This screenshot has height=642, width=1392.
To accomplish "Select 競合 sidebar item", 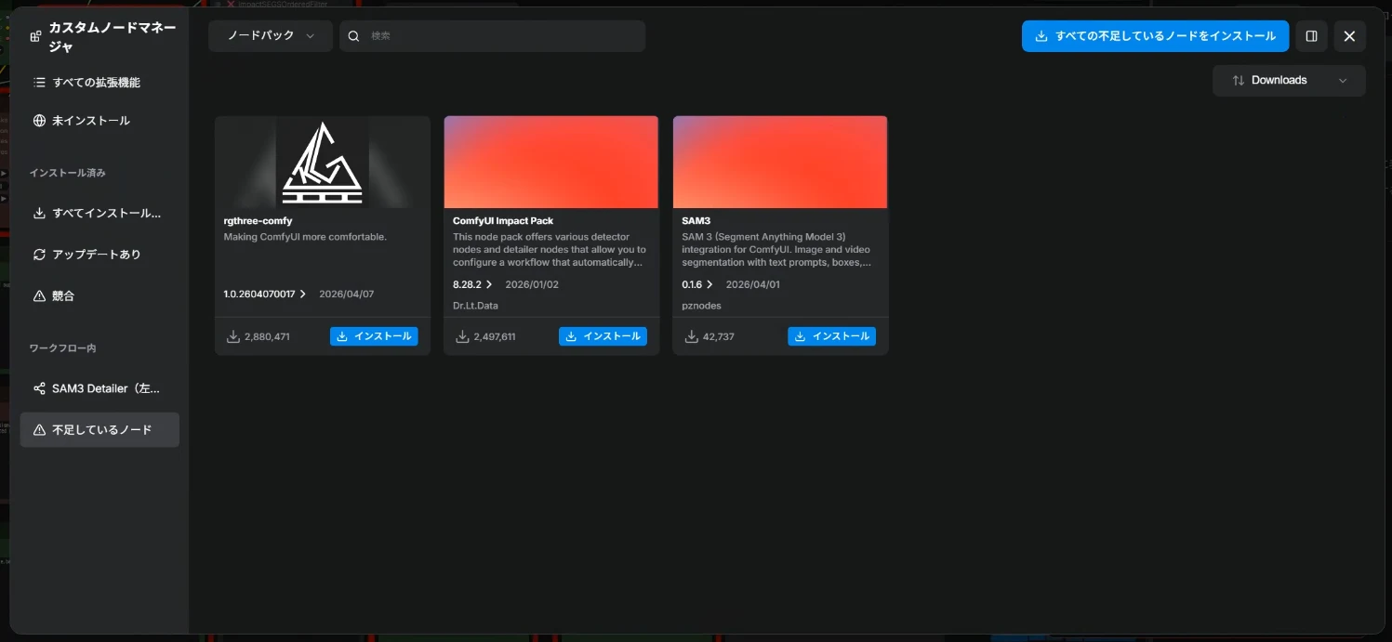I will (x=99, y=296).
